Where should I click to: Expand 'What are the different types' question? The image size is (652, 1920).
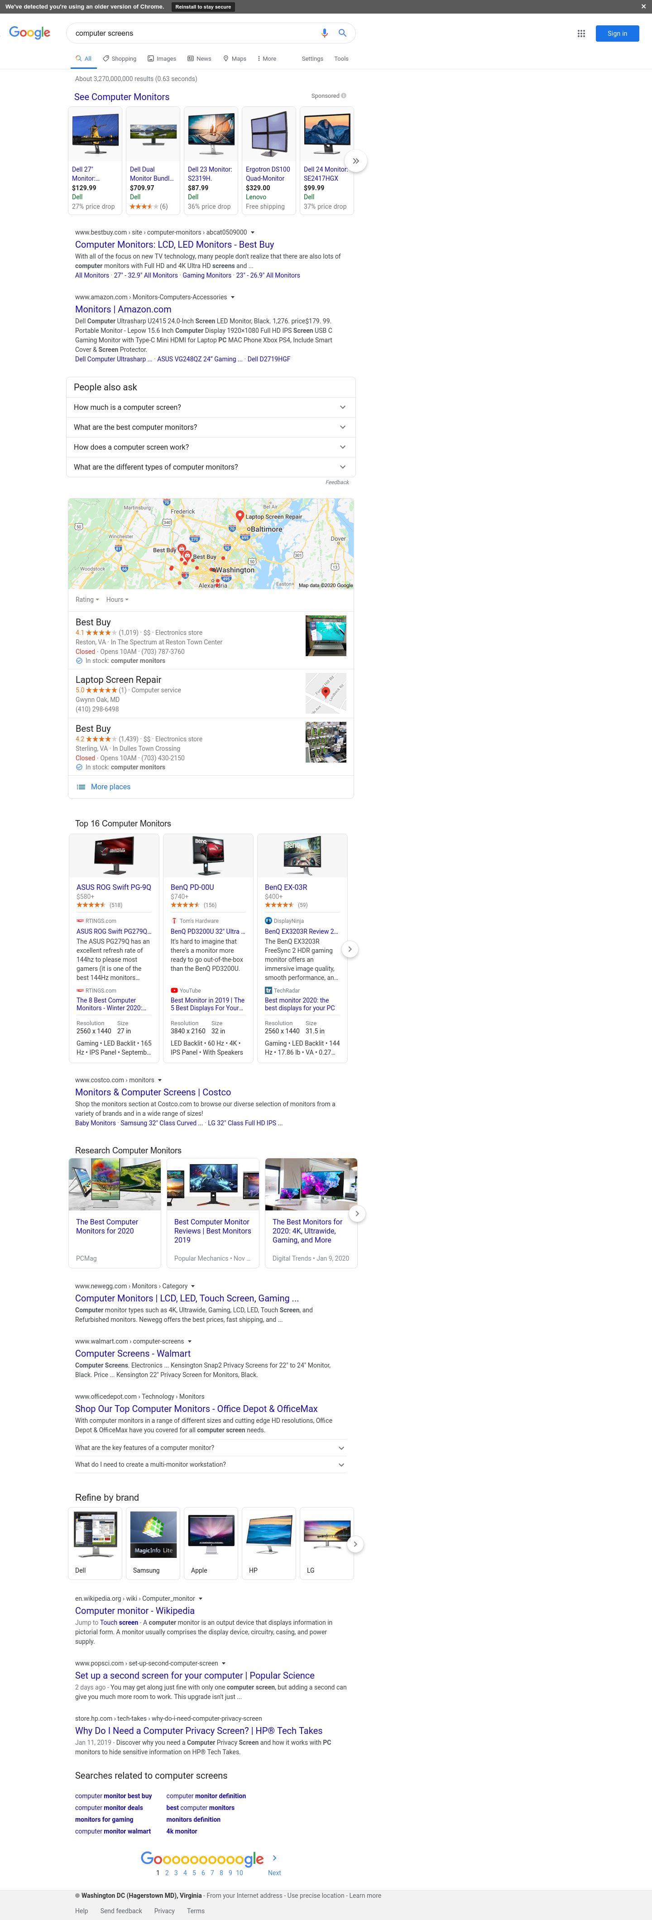[x=211, y=467]
